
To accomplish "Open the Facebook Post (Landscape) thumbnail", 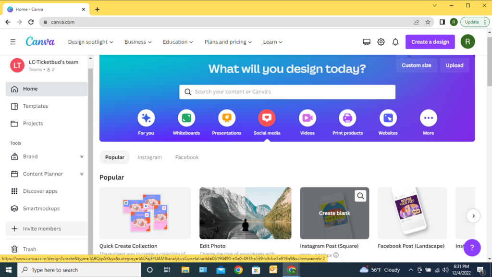I will tap(412, 213).
